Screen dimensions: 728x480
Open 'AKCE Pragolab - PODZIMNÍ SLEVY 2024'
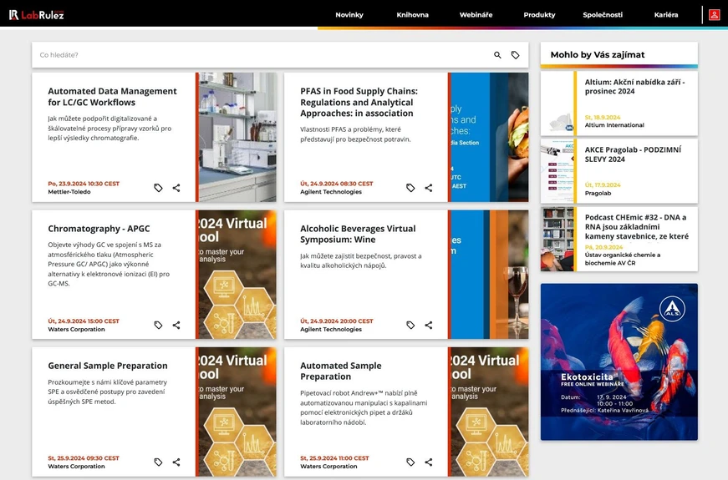coord(633,154)
